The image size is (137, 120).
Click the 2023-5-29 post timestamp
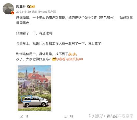23,12
